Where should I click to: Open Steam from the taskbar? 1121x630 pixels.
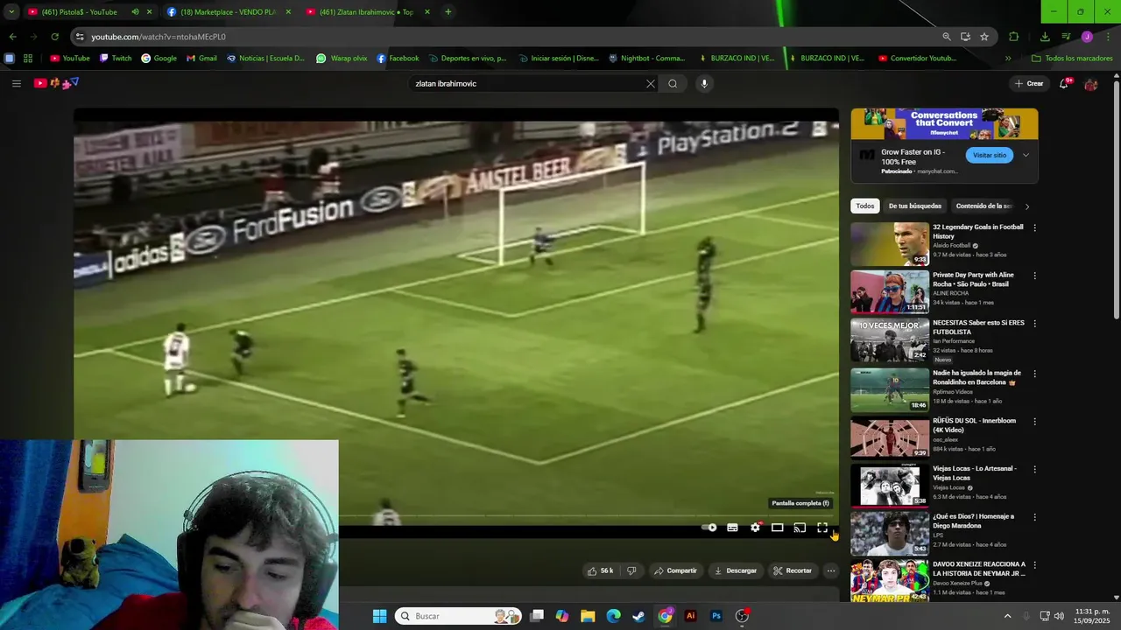coord(639,616)
